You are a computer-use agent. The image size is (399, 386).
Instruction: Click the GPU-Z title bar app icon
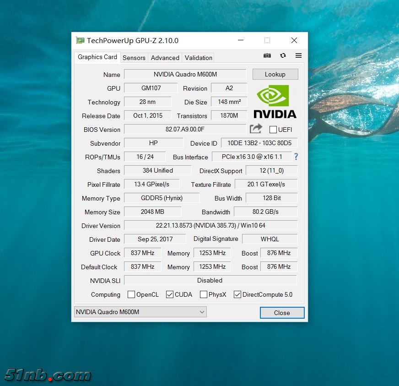(81, 40)
